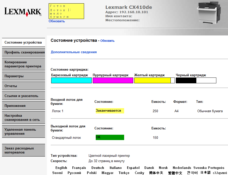Switch language to 한국어

192,173
